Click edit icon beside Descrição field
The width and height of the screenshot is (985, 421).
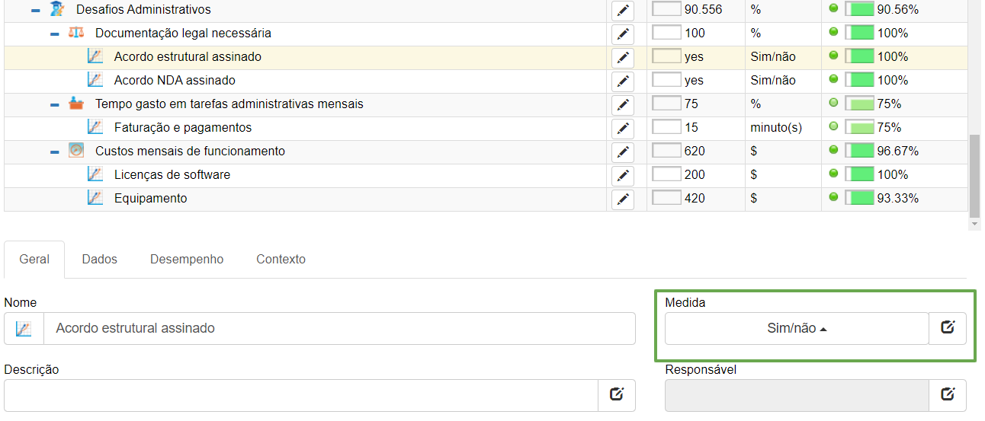(617, 394)
